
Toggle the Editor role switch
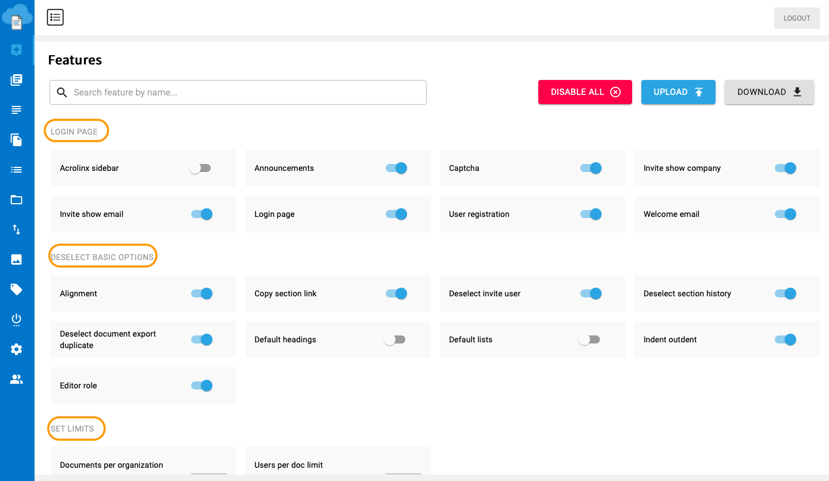[201, 385]
